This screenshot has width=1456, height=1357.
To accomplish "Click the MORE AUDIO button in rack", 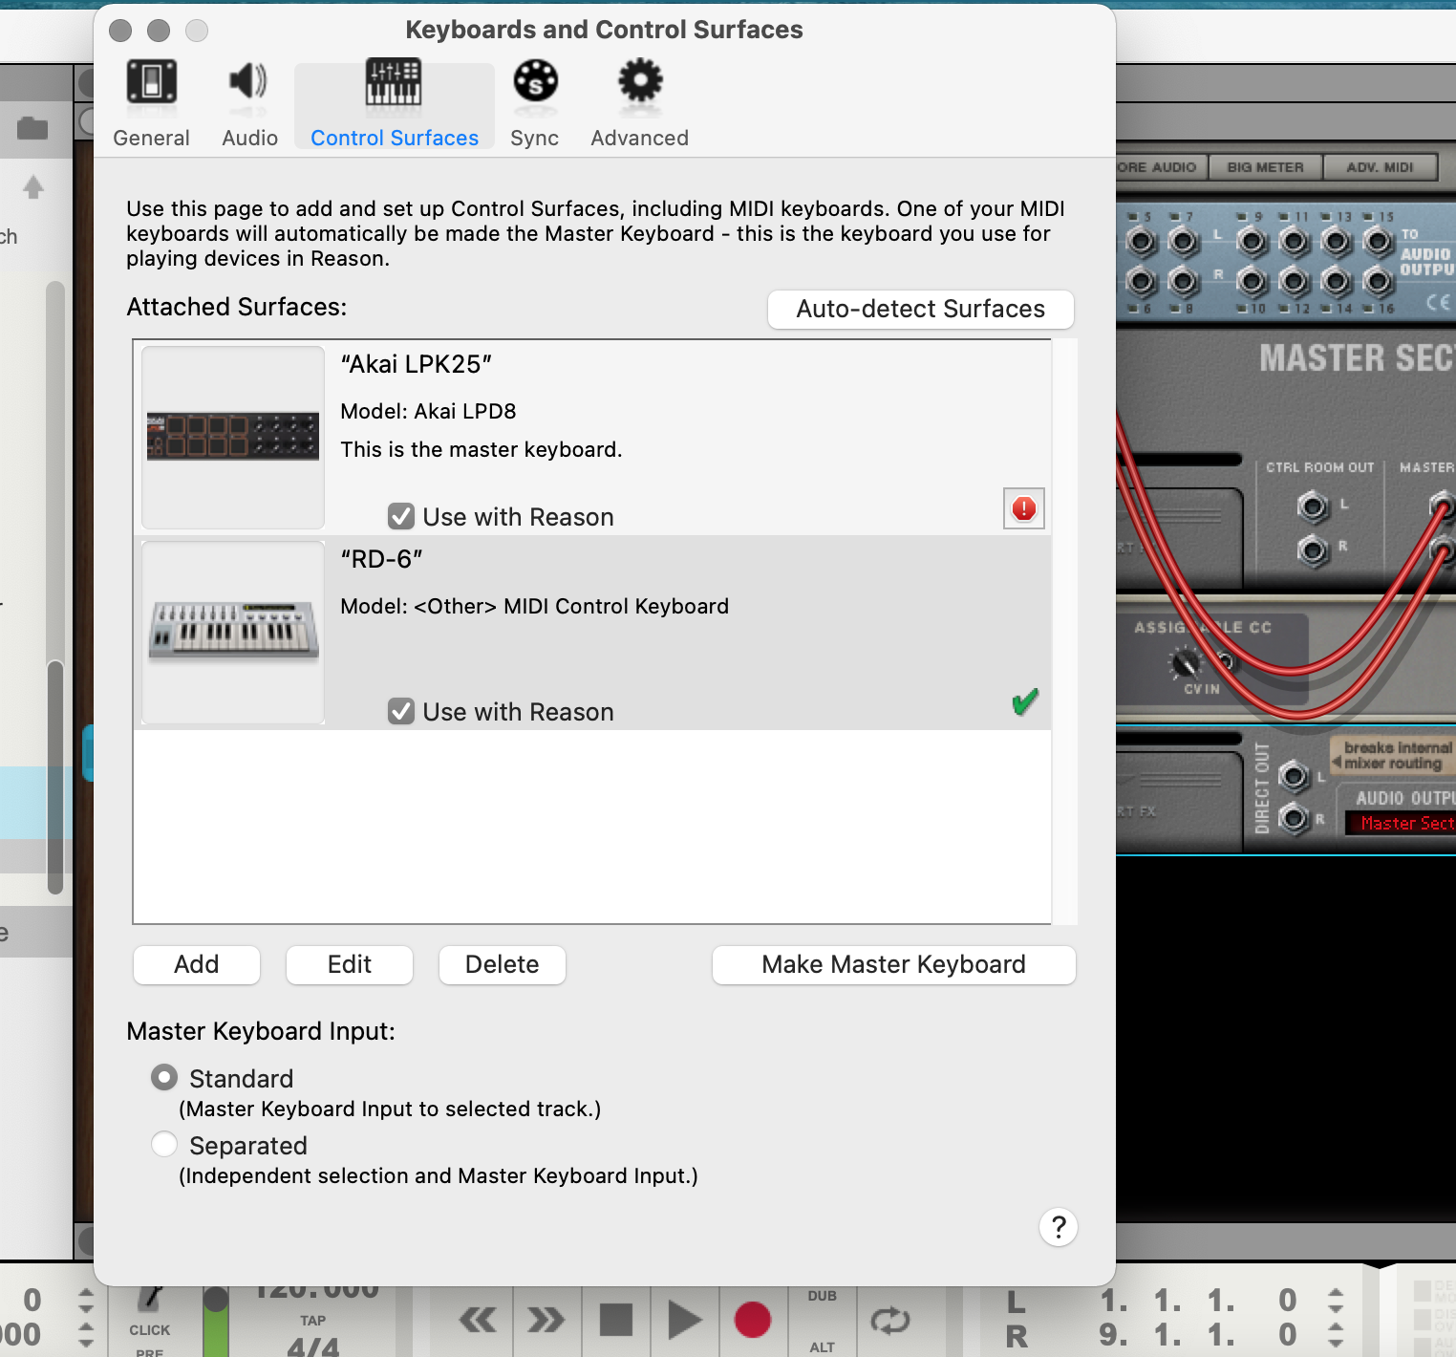I will coord(1161,167).
